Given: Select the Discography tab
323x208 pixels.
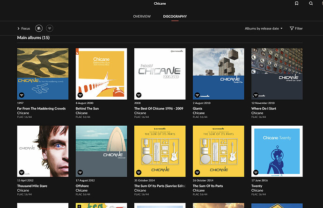Looking at the screenshot, I should tap(175, 16).
